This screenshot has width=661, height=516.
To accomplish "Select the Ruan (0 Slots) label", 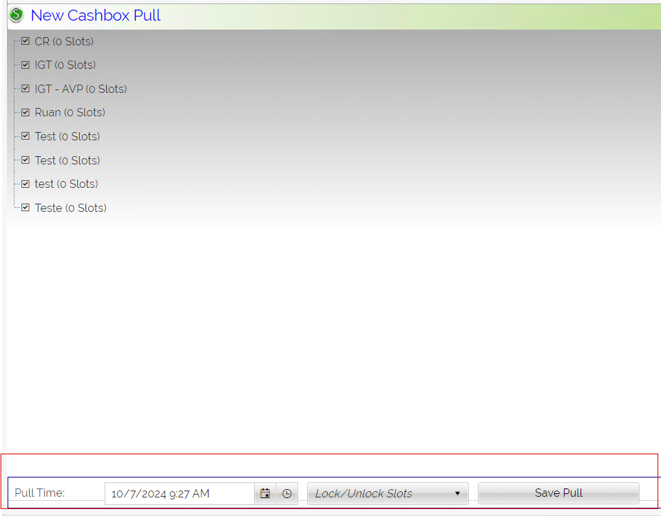I will [70, 112].
